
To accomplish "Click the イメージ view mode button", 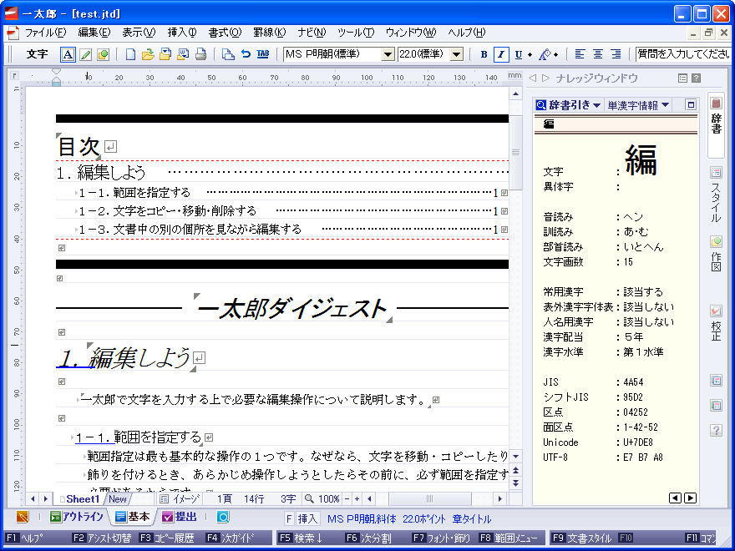I will point(180,499).
